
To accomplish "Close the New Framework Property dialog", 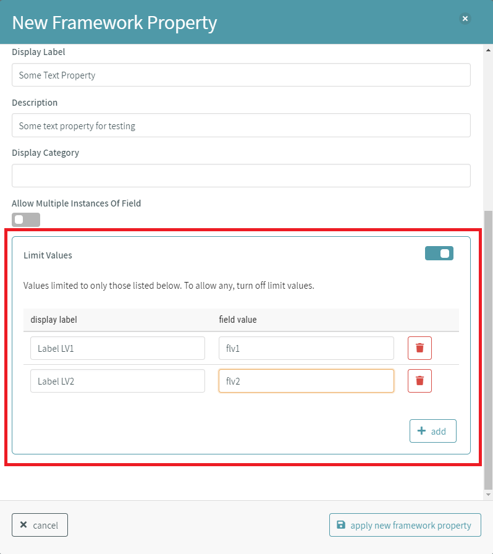I will (x=465, y=19).
